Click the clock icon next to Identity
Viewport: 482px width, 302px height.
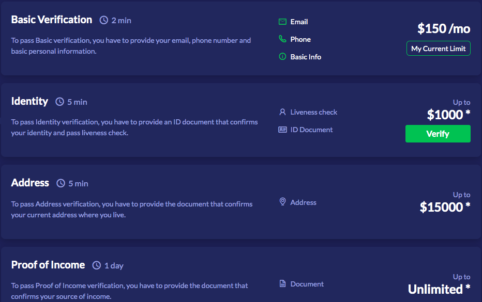(x=60, y=102)
